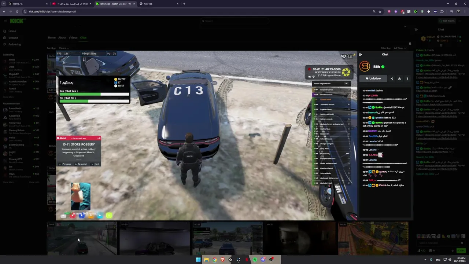
Task: Open Brave browser from taskbar
Action: click(x=222, y=260)
